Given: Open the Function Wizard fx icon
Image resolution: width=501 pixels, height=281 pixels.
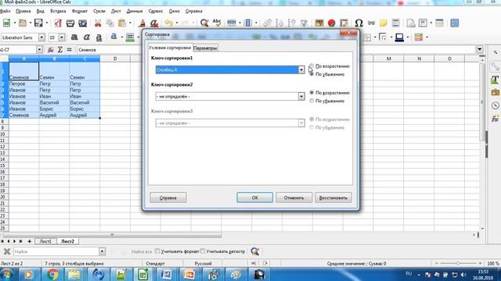Looking at the screenshot, I should tap(50, 50).
